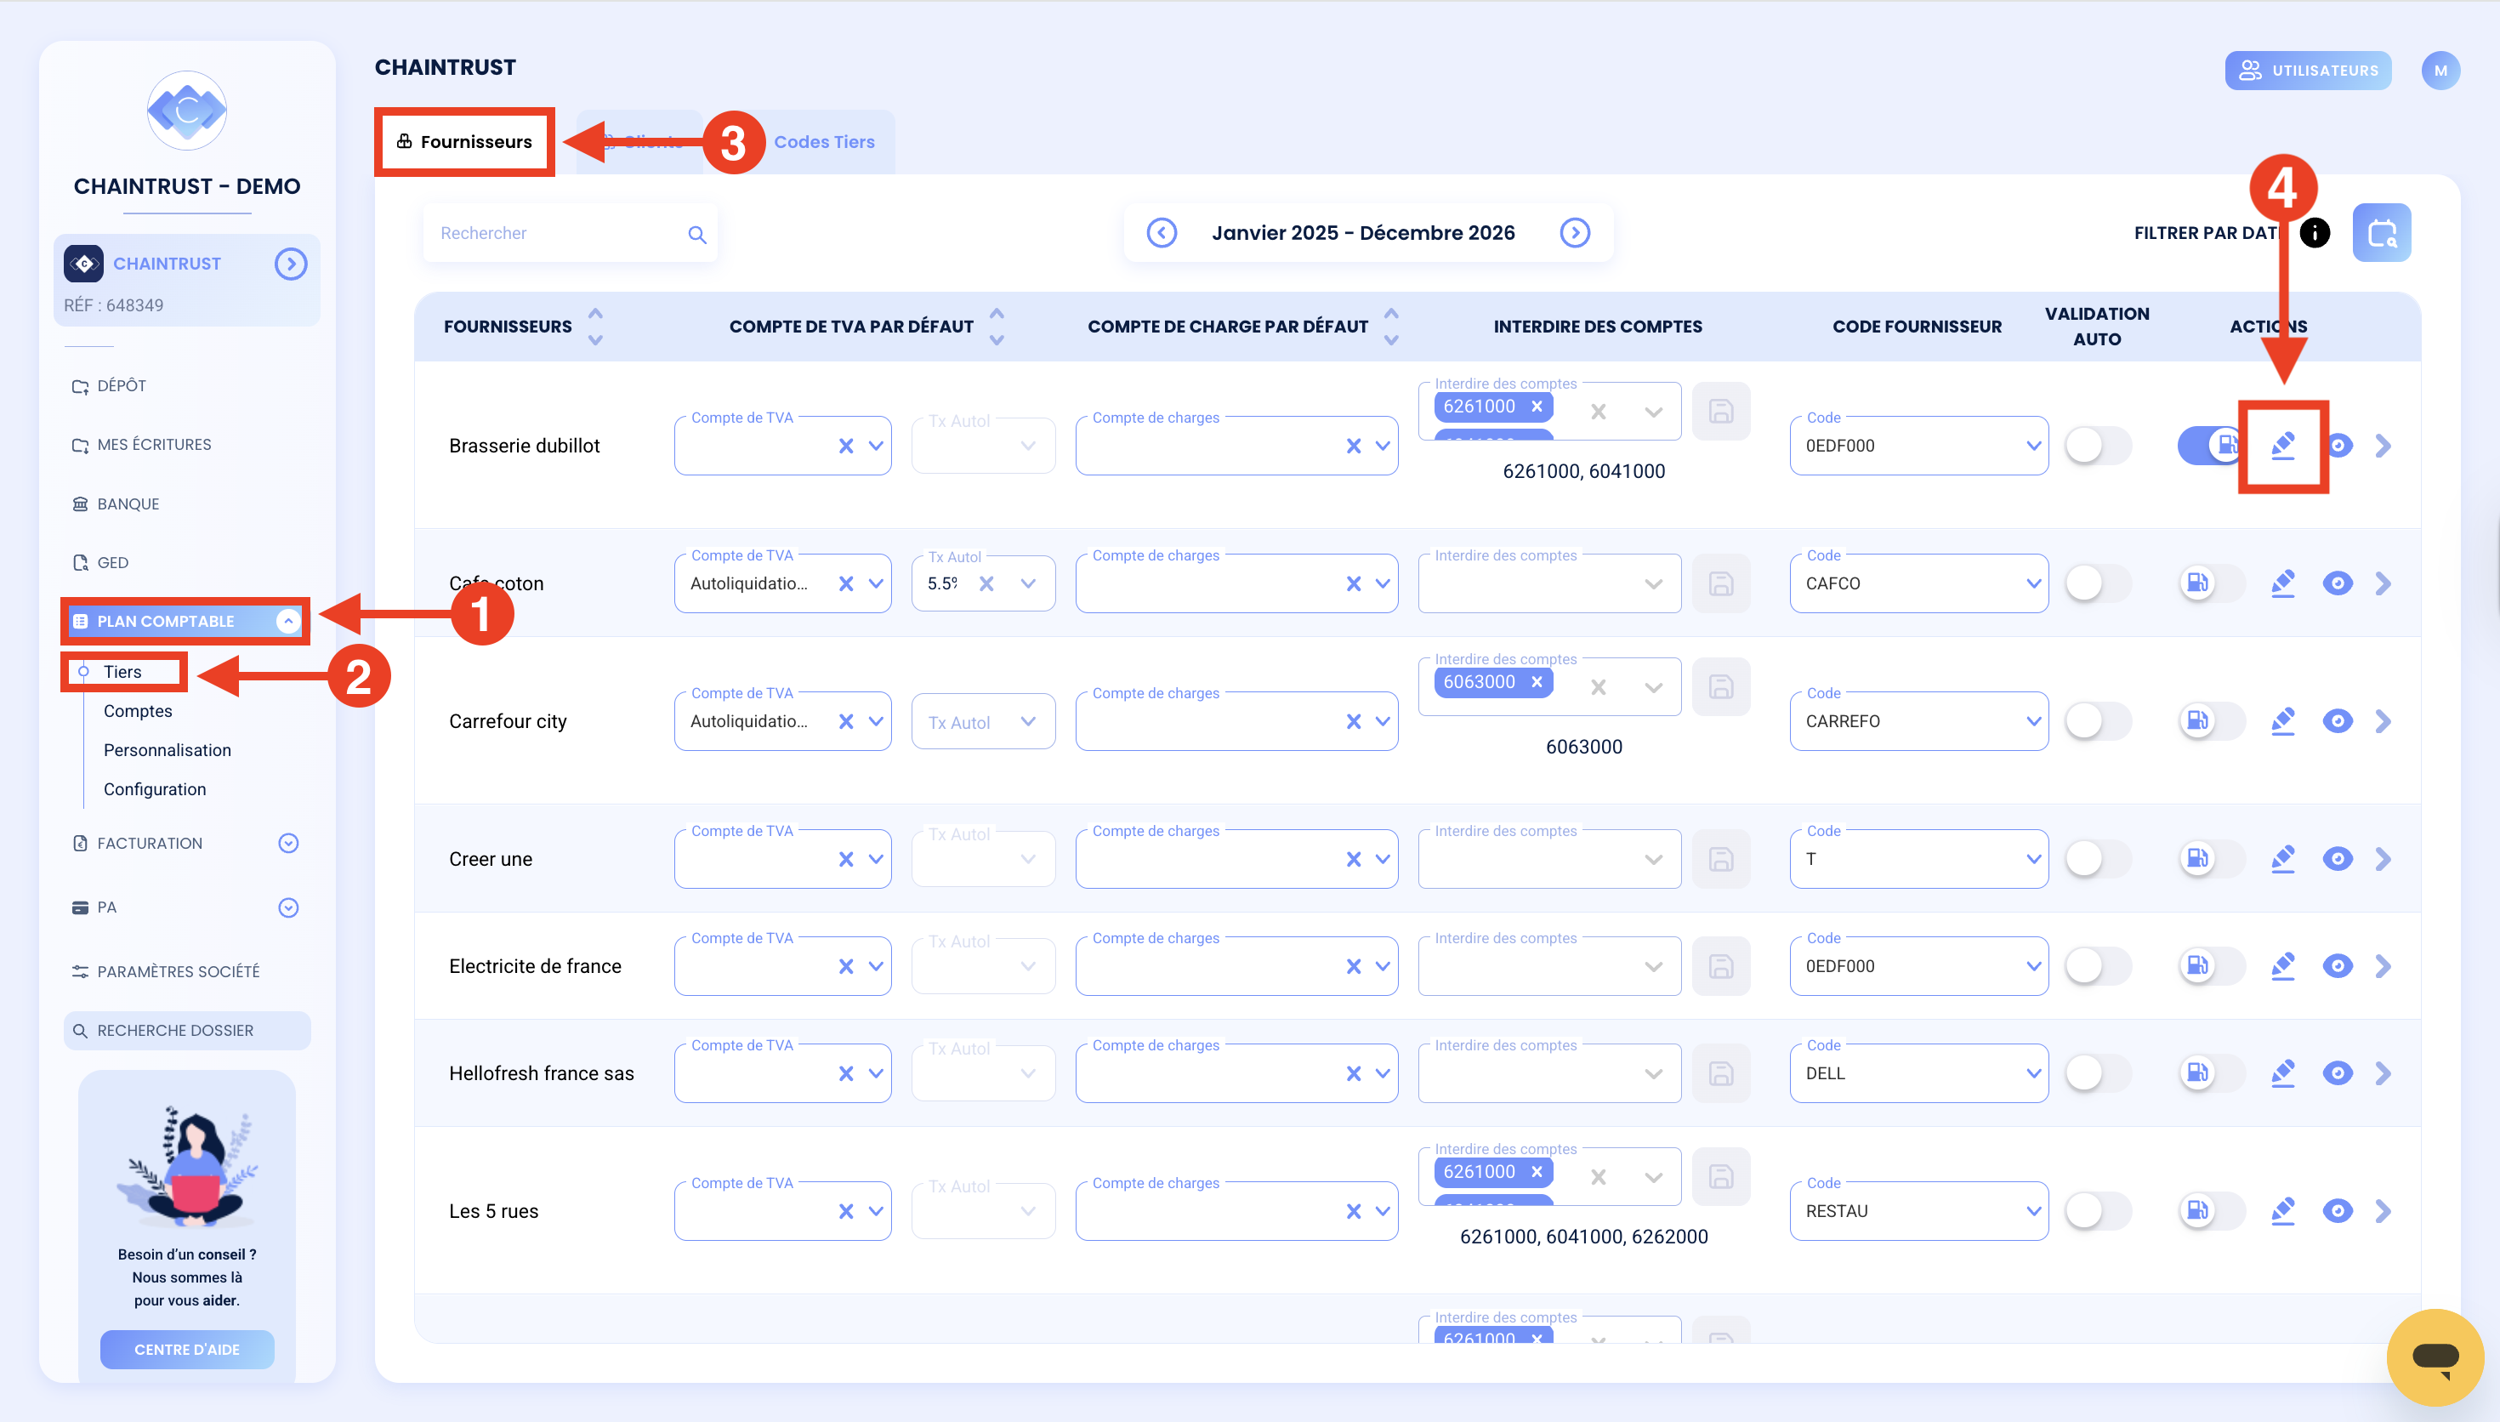Remove 6261000 tag from Brasserie dubillot
2500x1422 pixels.
(x=1537, y=407)
